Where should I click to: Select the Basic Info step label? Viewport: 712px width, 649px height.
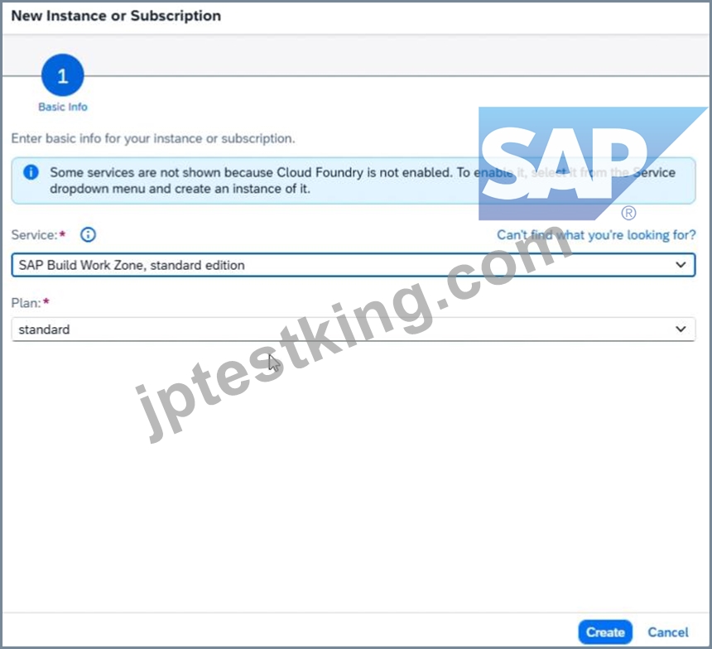pyautogui.click(x=63, y=107)
